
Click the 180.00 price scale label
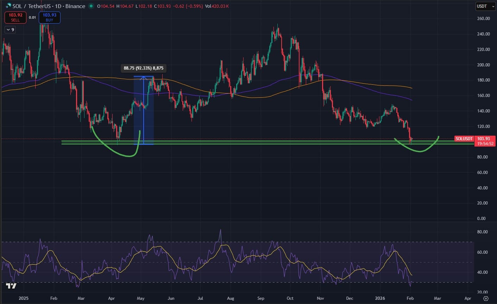(x=483, y=80)
